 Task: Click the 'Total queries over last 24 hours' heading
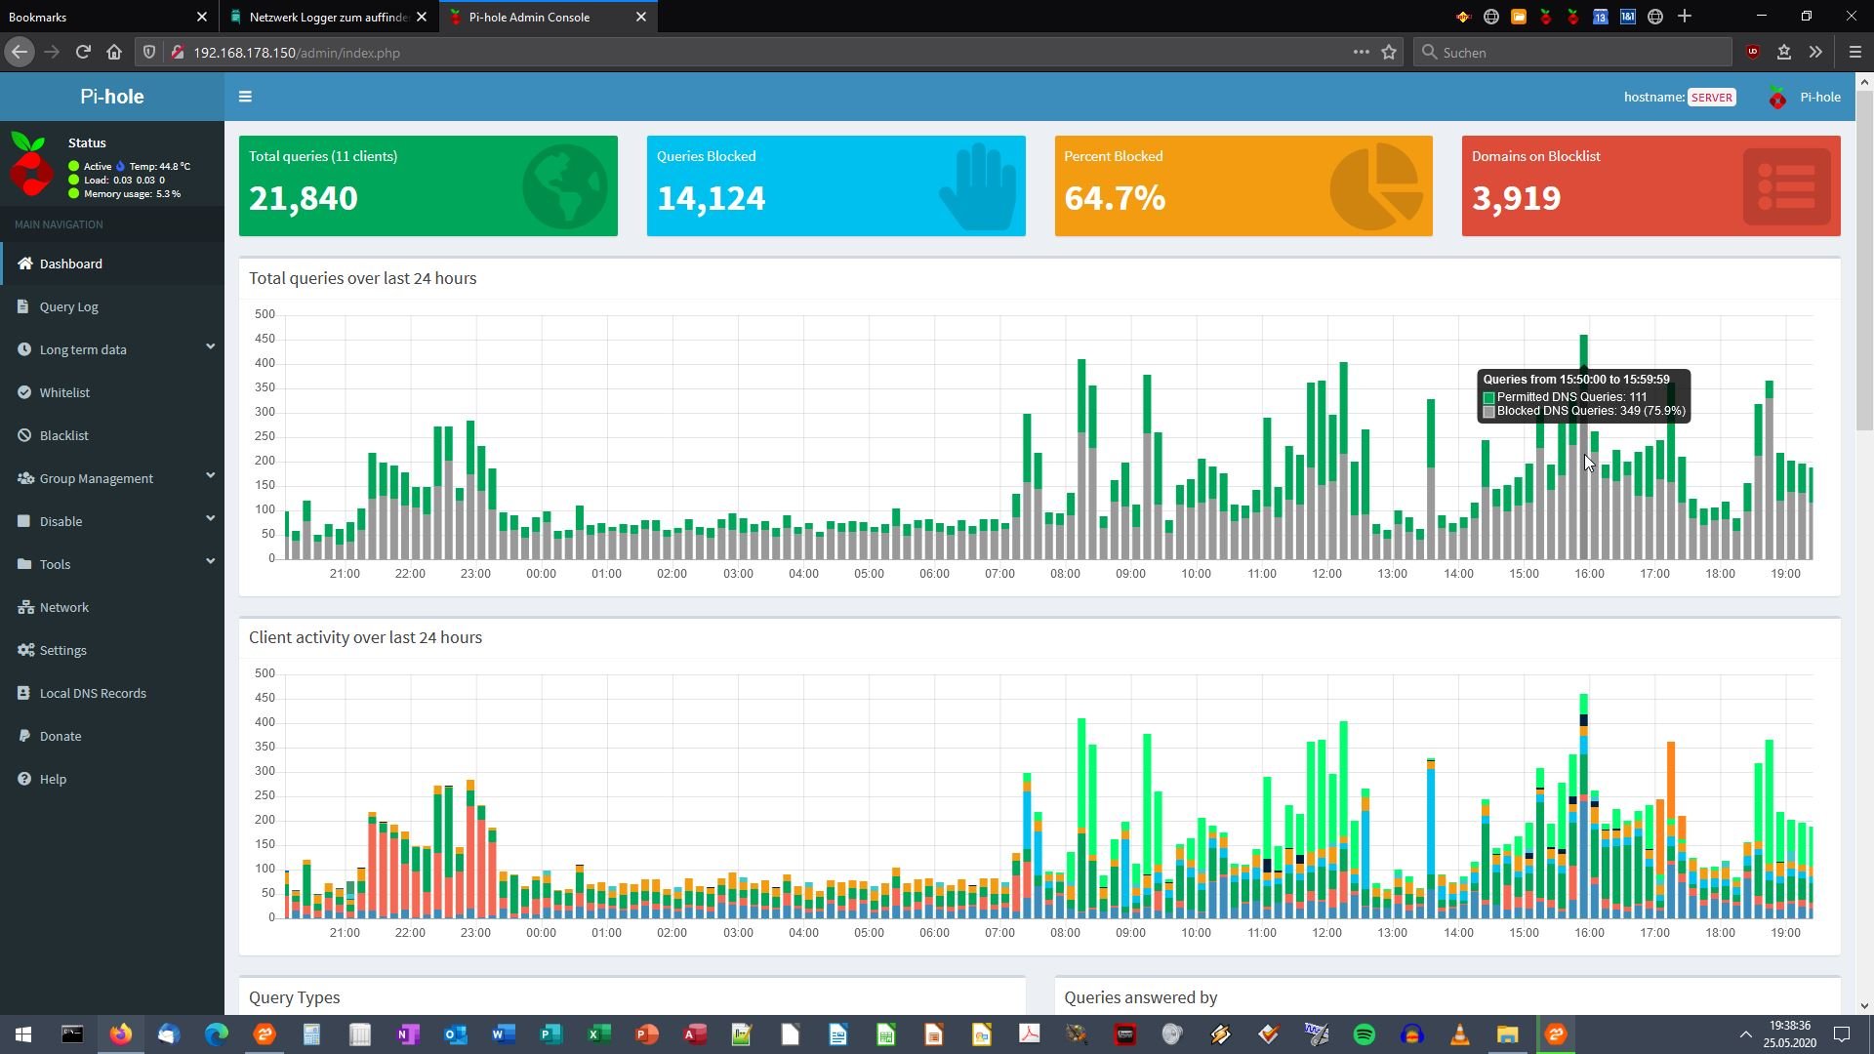pyautogui.click(x=362, y=278)
